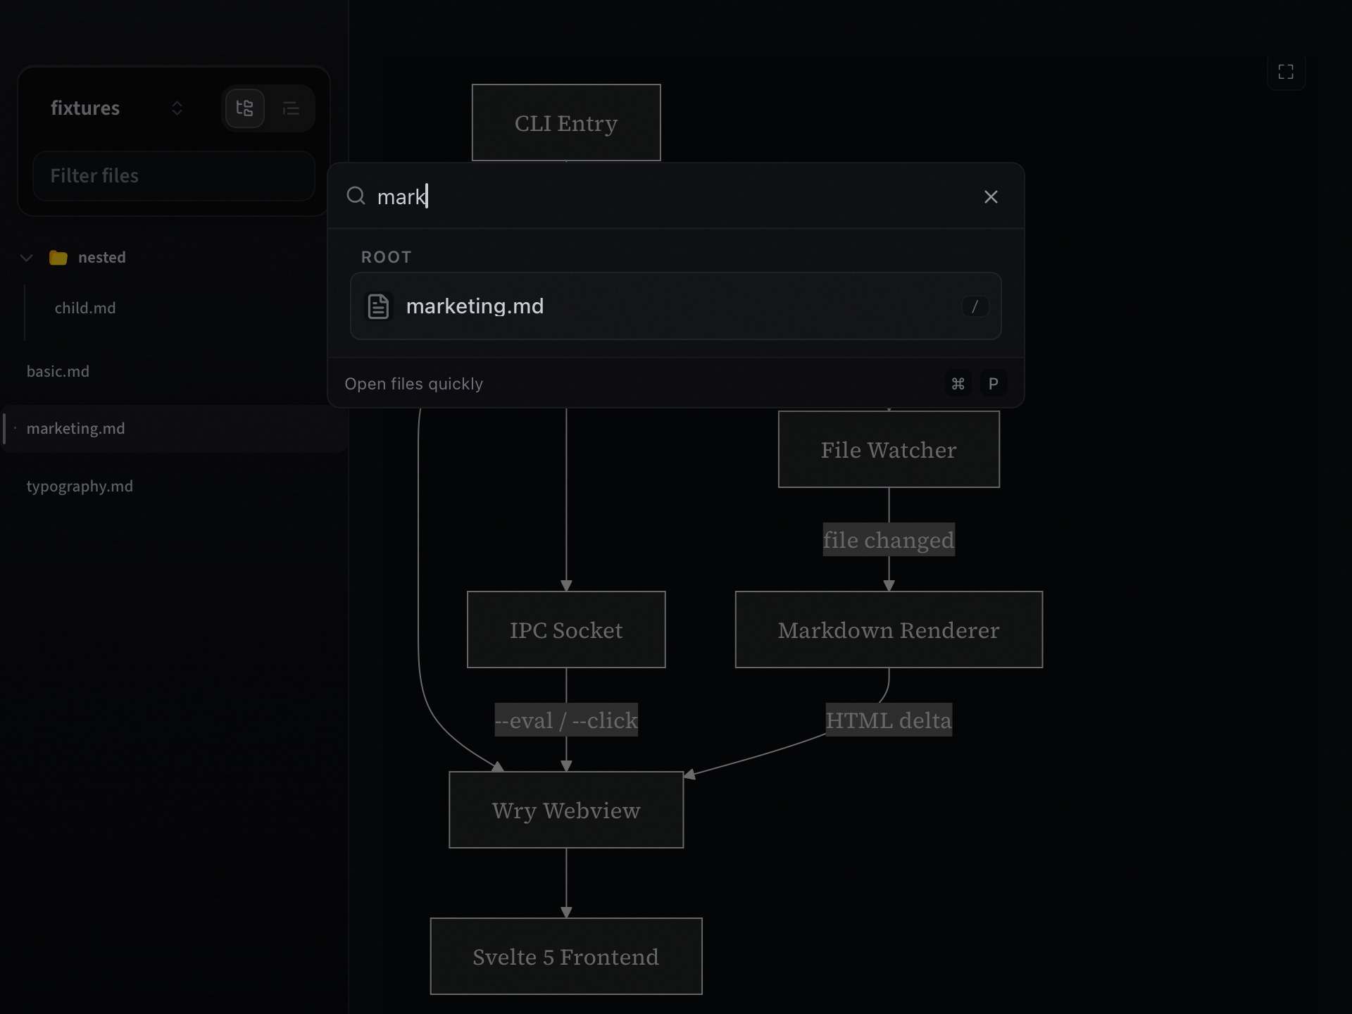1352x1014 pixels.
Task: Click the magnifier icon in the quick open dialog
Action: 355,196
